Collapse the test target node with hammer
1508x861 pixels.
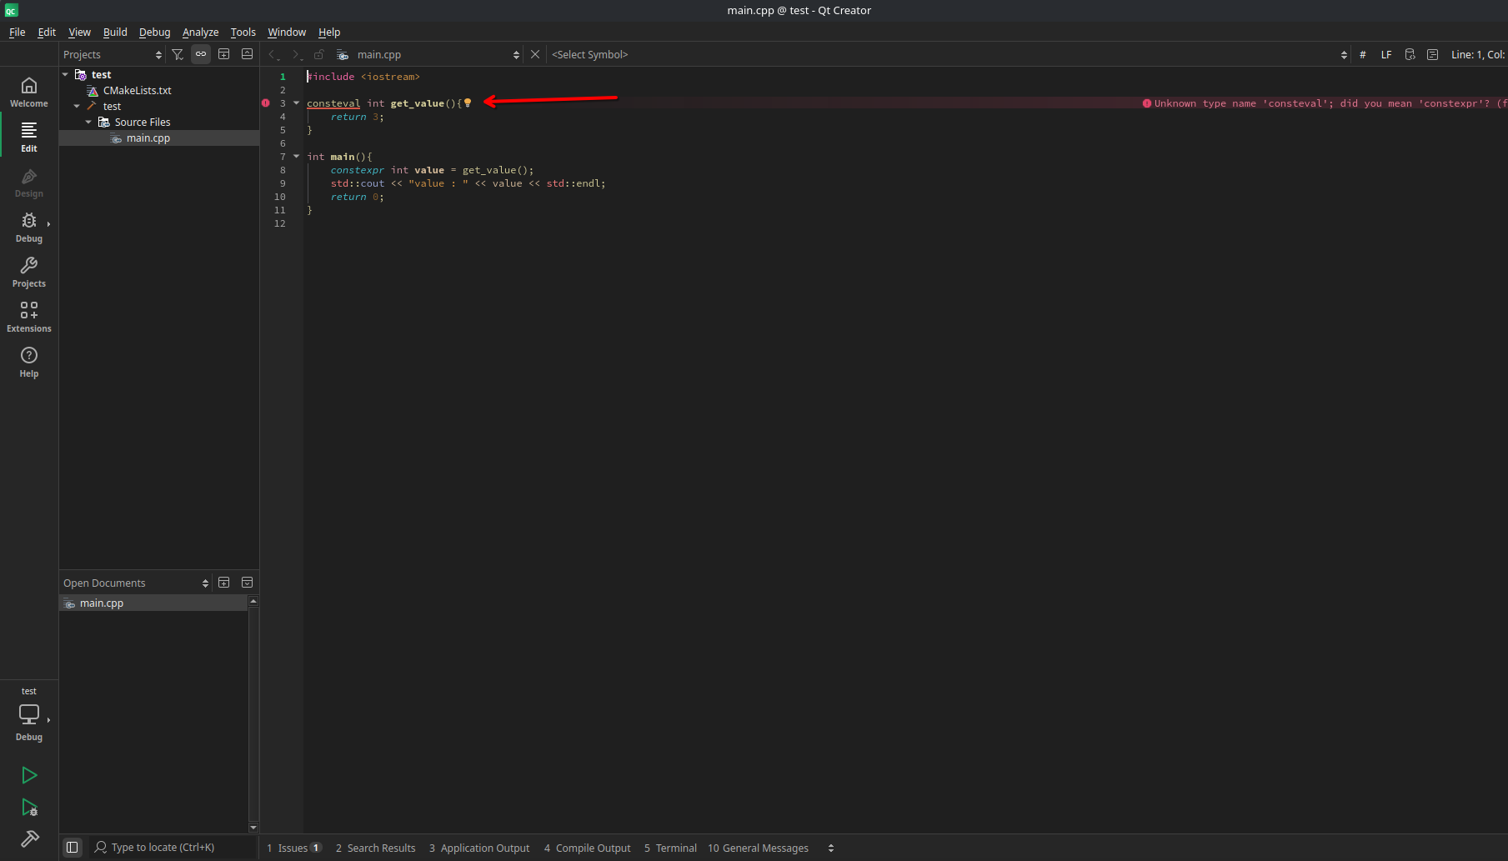tap(77, 106)
